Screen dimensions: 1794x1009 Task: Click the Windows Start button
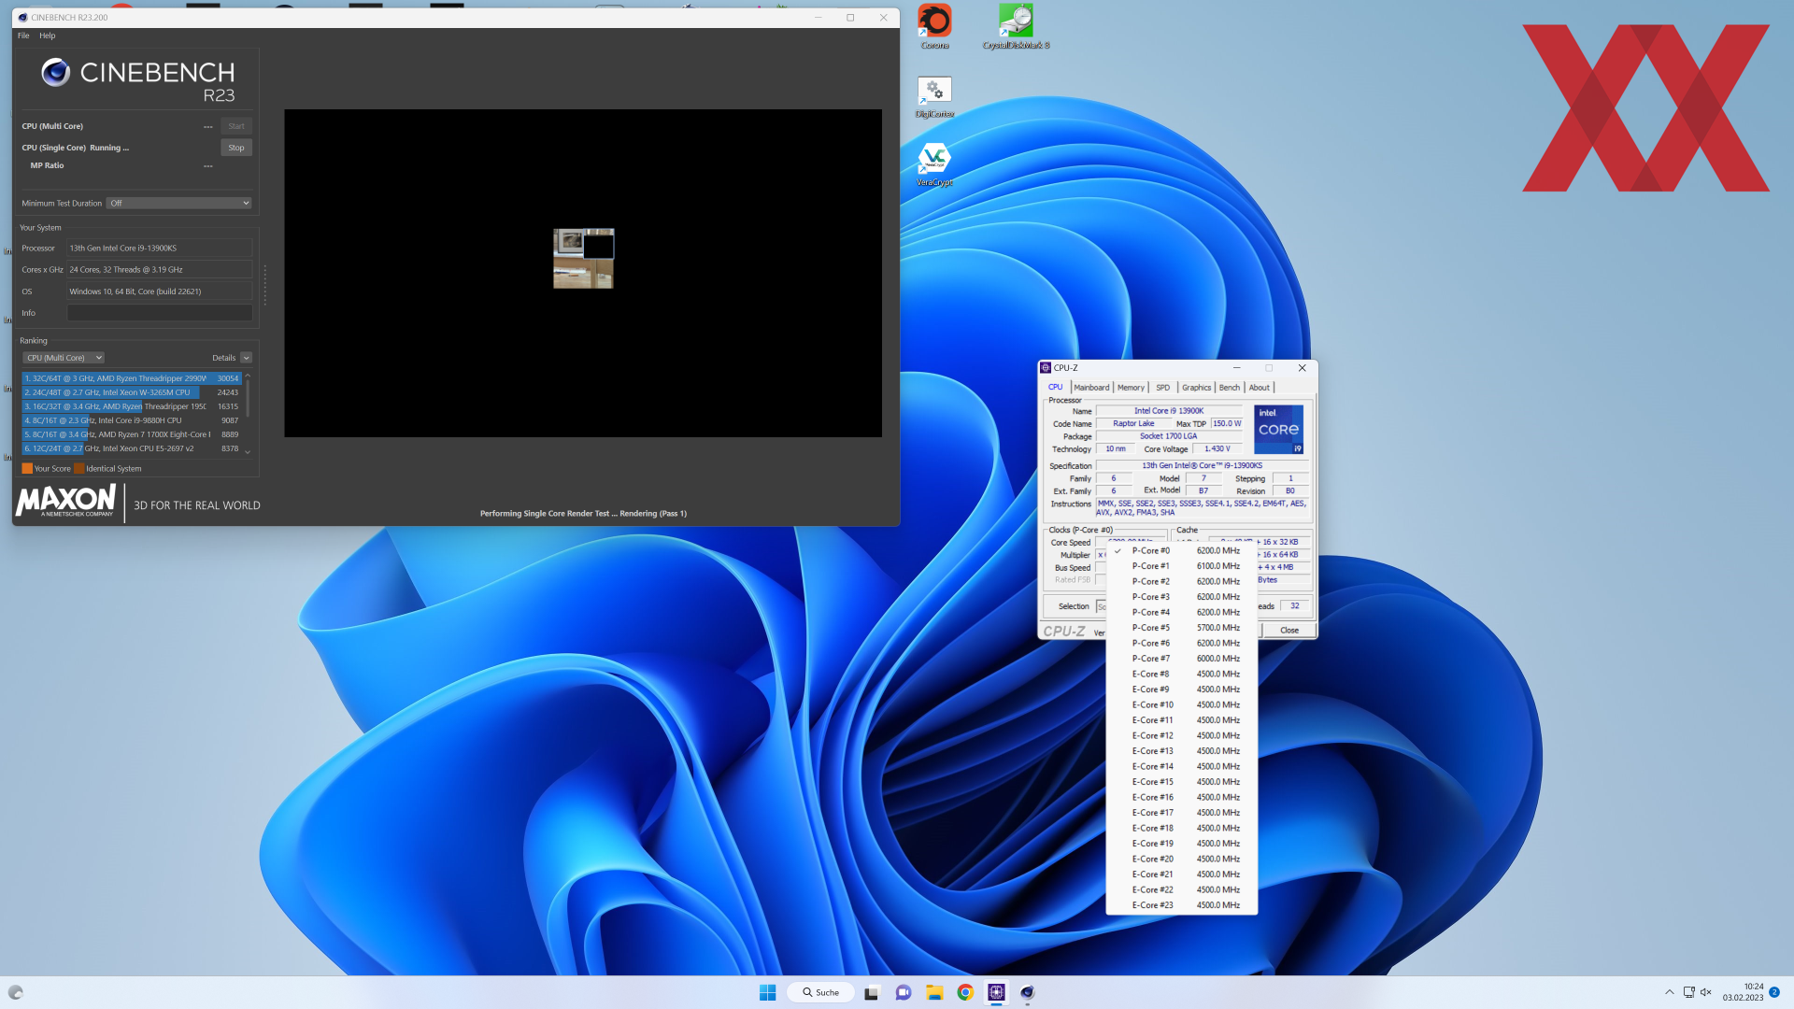coord(768,992)
